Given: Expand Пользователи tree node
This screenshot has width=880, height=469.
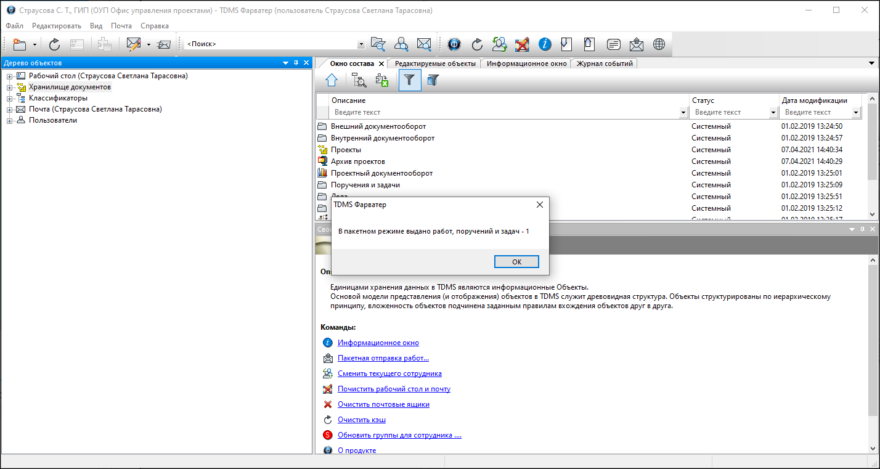Looking at the screenshot, I should coord(10,121).
